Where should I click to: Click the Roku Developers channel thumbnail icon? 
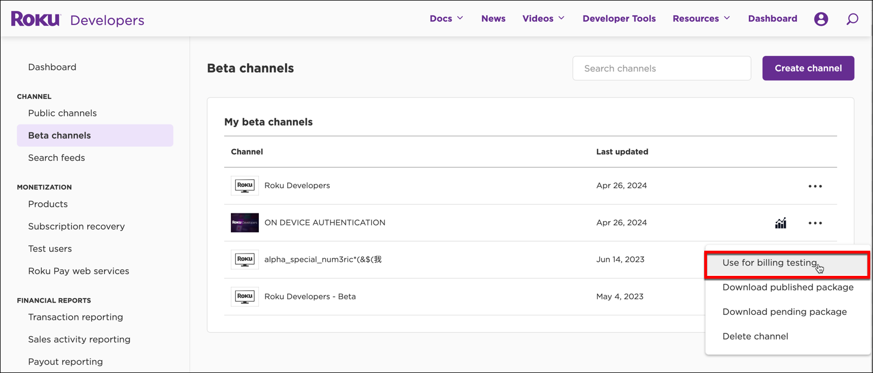(244, 185)
